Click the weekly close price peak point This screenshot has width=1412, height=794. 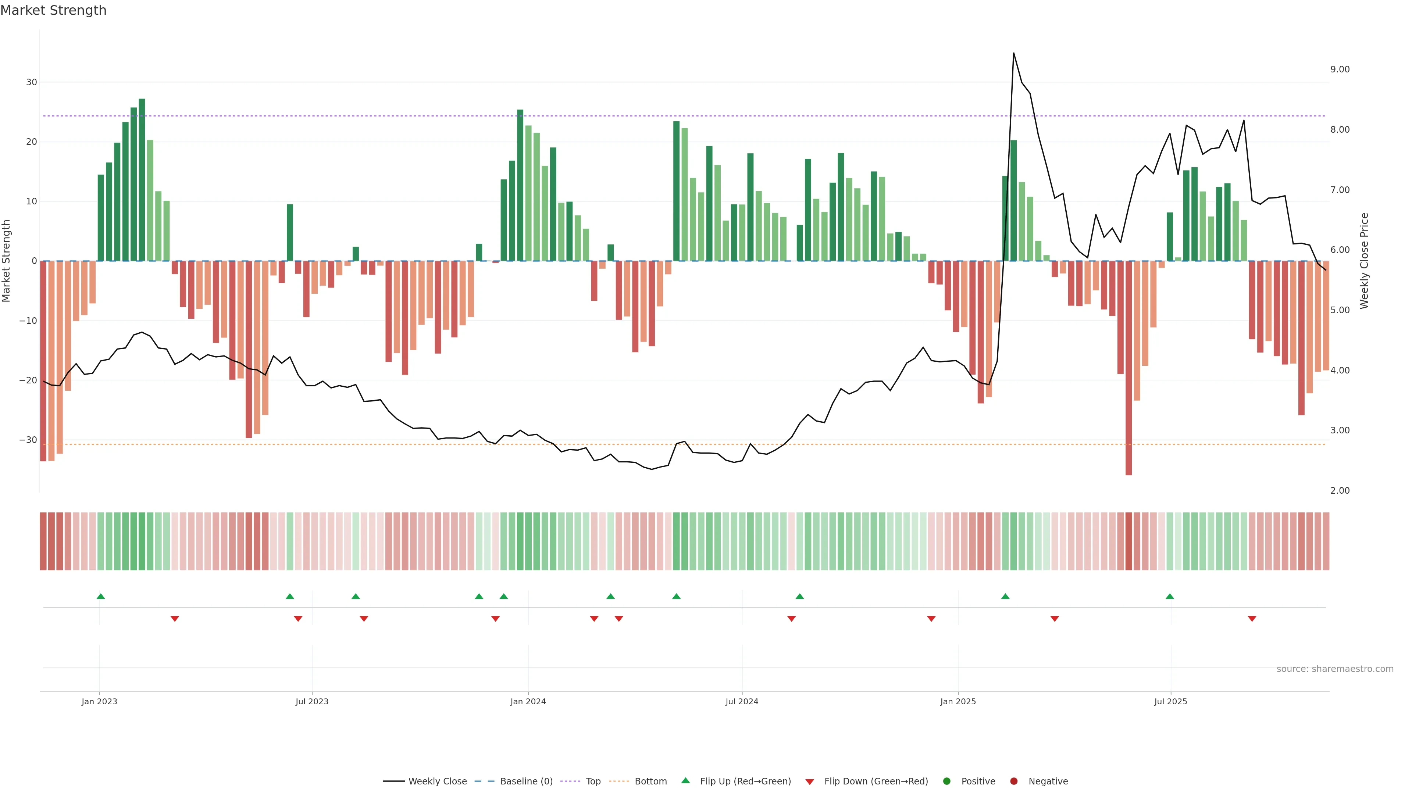tap(1013, 53)
